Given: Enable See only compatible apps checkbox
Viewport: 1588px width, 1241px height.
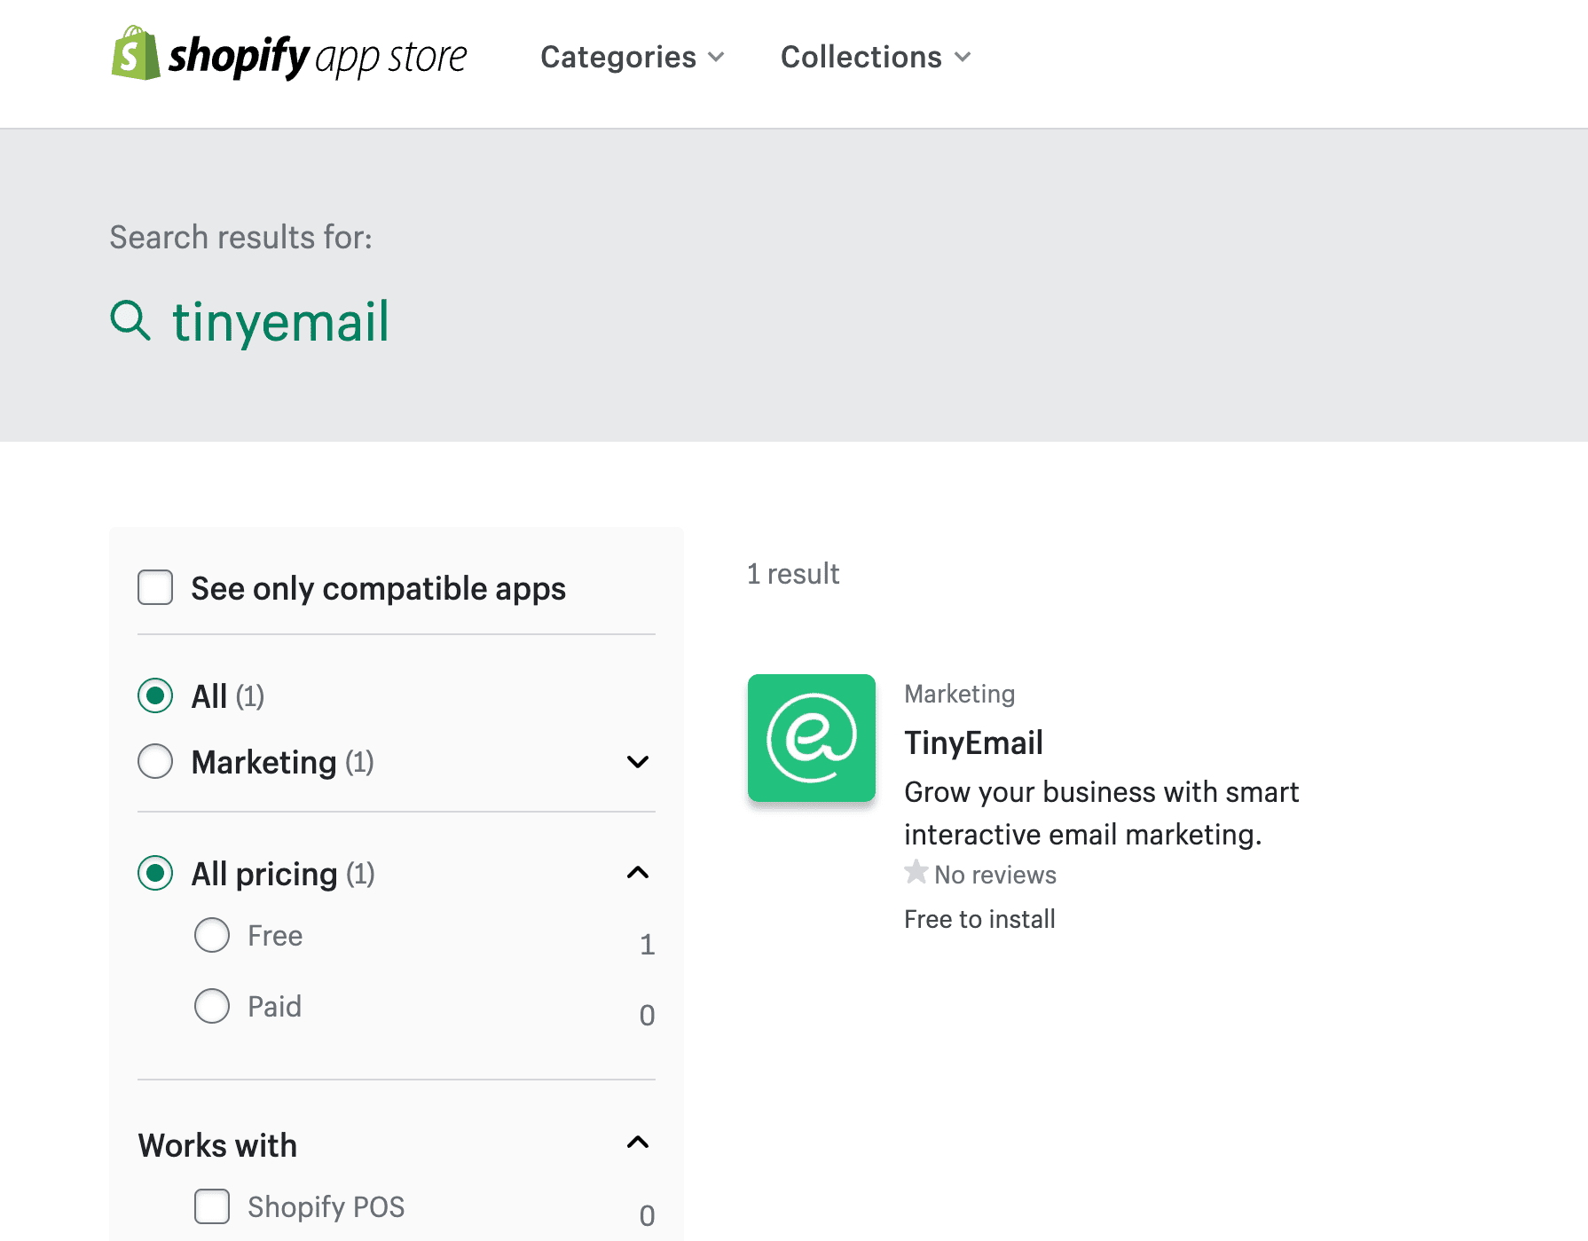Looking at the screenshot, I should click(155, 587).
